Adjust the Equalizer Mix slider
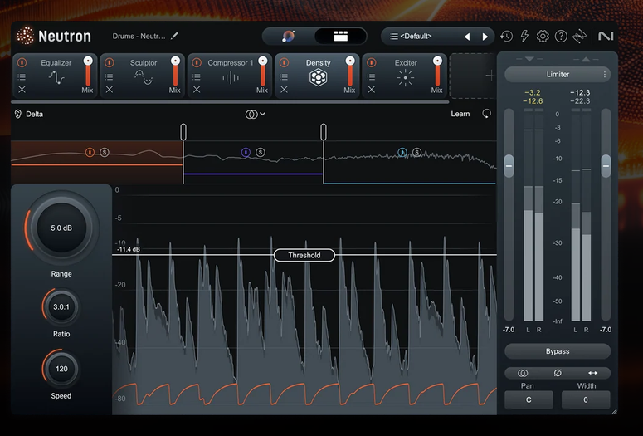The height and width of the screenshot is (436, 643). (x=88, y=71)
